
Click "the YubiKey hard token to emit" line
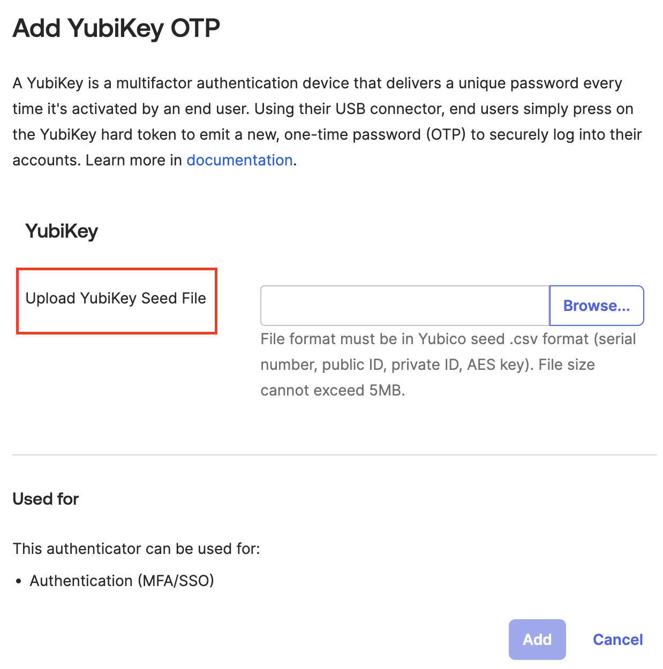tap(327, 134)
